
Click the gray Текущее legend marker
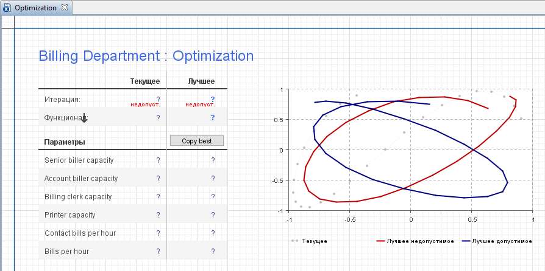[295, 241]
